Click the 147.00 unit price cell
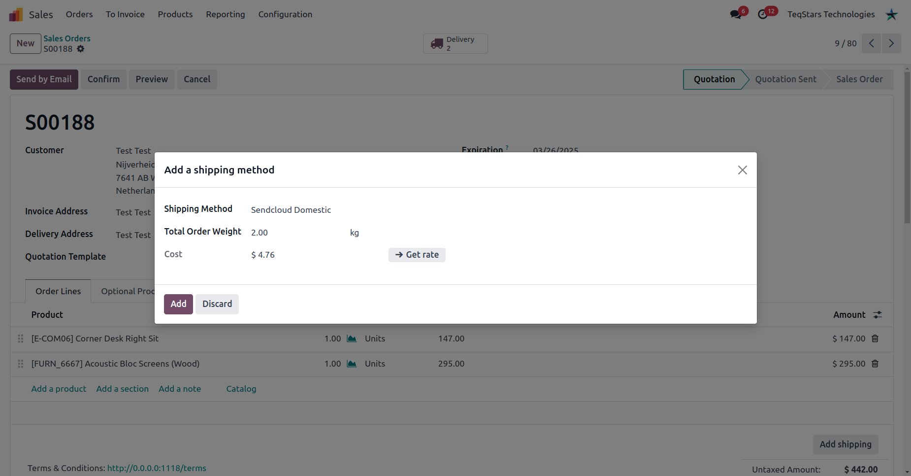This screenshot has width=911, height=476. tap(451, 339)
